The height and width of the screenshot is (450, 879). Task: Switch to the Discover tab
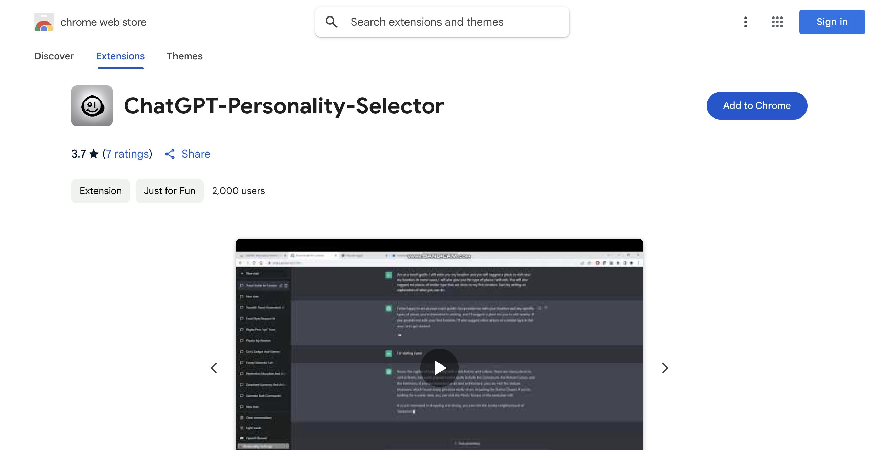coord(54,56)
